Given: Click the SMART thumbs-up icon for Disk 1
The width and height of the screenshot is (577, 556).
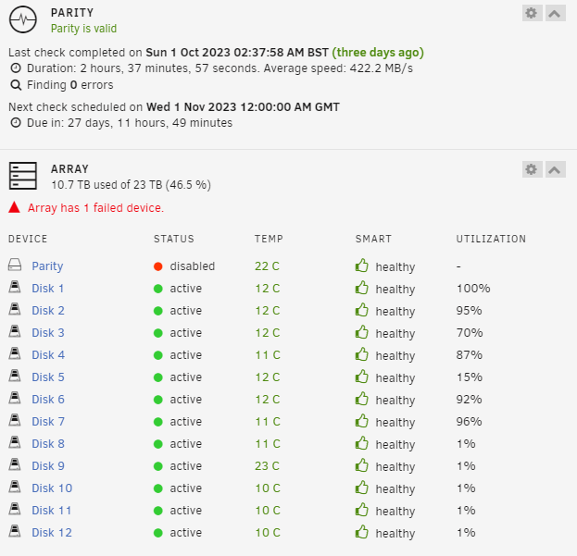Looking at the screenshot, I should 362,288.
